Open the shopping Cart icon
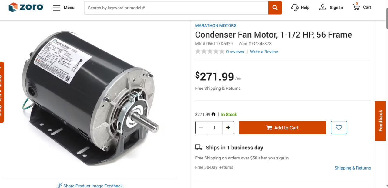 coord(356,7)
